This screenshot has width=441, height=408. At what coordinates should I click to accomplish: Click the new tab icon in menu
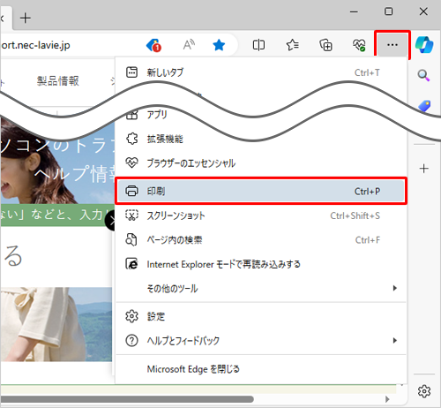click(x=131, y=72)
